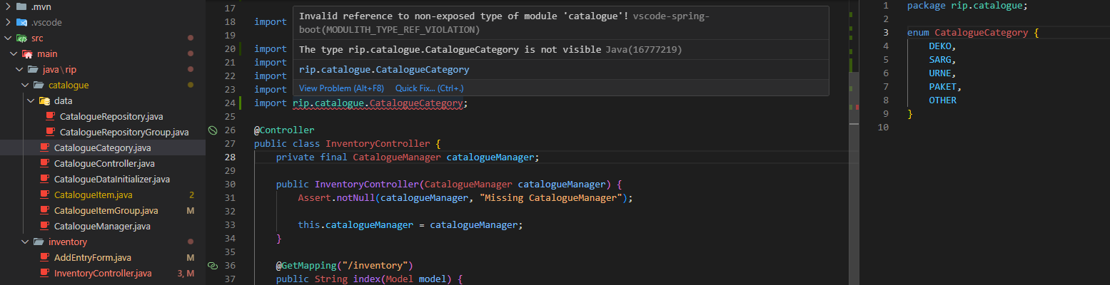Viewport: 1110px width, 285px height.
Task: Select AddEntryForm.java in the explorer
Action: click(x=92, y=257)
